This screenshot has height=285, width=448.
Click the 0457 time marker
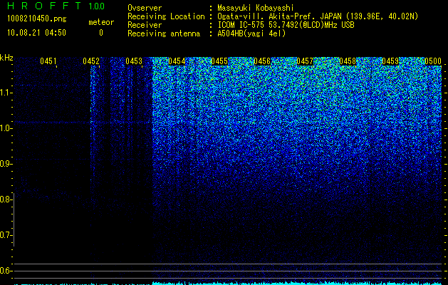point(305,61)
